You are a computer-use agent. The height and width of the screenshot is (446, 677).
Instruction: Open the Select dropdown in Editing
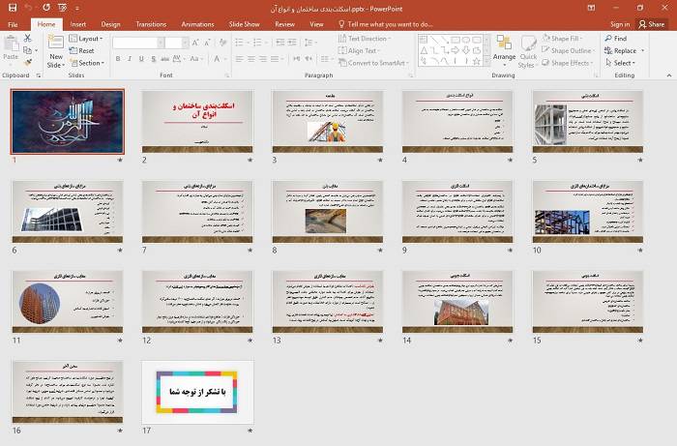coord(620,63)
